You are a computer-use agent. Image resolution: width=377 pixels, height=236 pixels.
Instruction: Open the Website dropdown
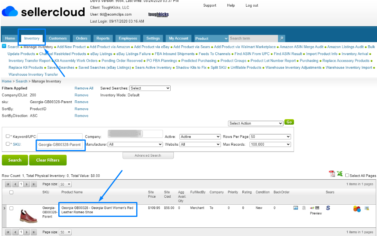pos(200,144)
